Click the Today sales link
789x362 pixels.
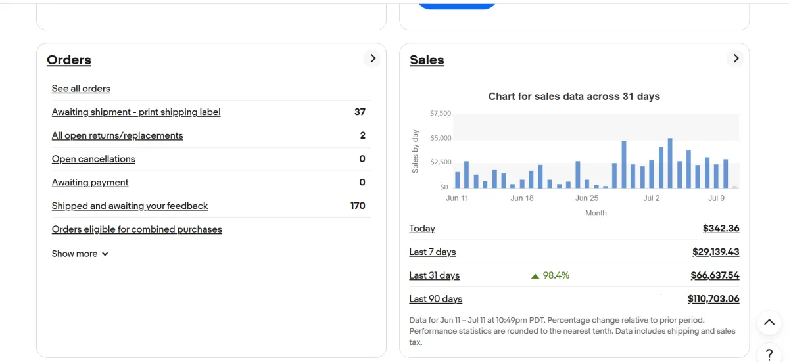pos(422,229)
